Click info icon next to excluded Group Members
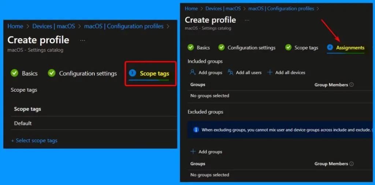 click(x=351, y=164)
